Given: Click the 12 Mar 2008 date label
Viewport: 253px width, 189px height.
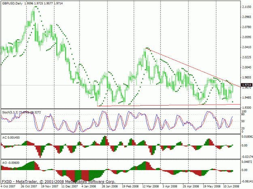Looking at the screenshot, I should [x=151, y=187].
